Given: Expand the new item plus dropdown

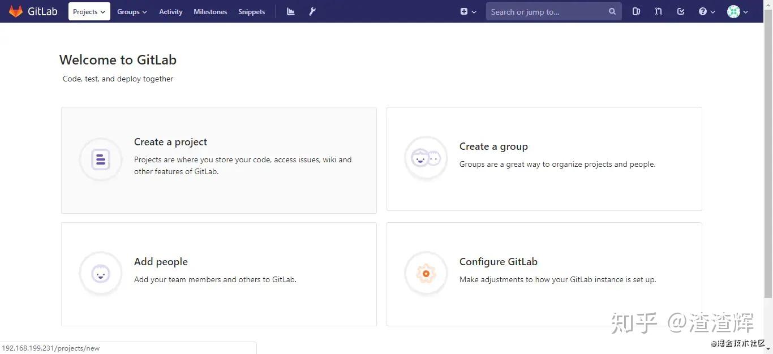Looking at the screenshot, I should [x=468, y=11].
